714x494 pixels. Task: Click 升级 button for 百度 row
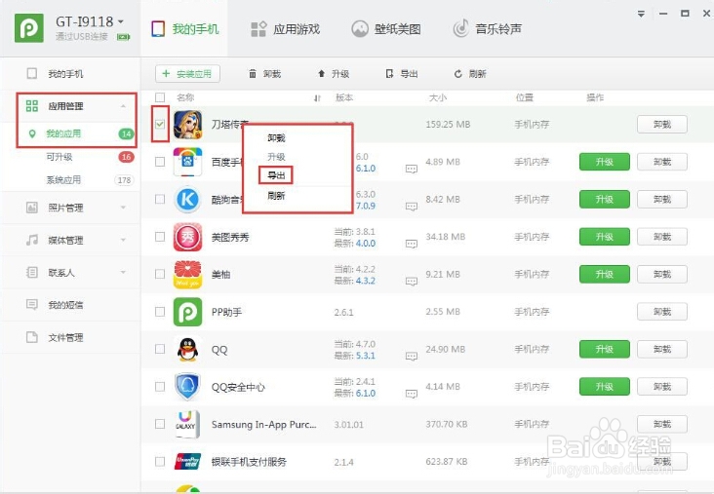(604, 162)
